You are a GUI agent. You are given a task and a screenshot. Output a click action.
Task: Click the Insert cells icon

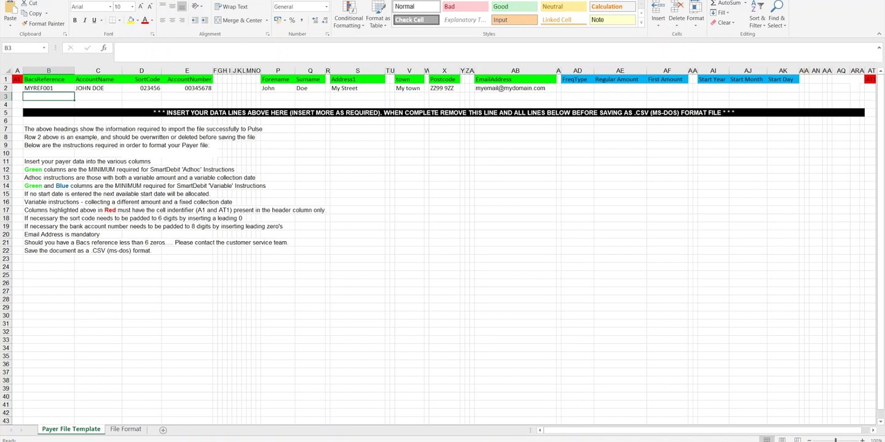(658, 7)
